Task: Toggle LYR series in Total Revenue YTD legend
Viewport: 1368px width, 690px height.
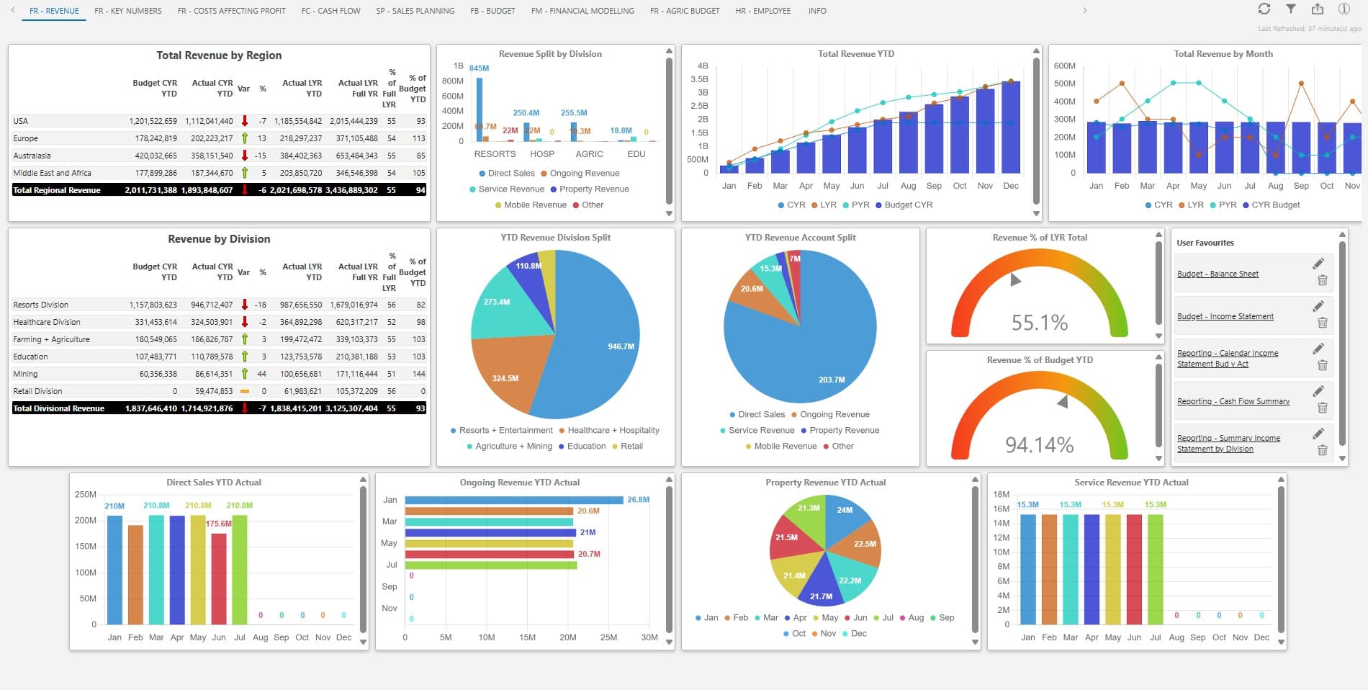Action: [x=824, y=205]
